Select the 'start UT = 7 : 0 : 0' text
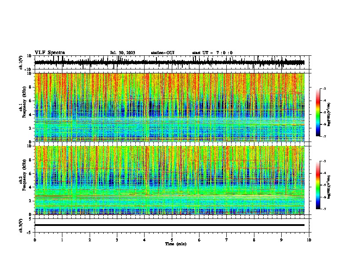Image resolution: width=348 pixels, height=269 pixels. pos(212,53)
